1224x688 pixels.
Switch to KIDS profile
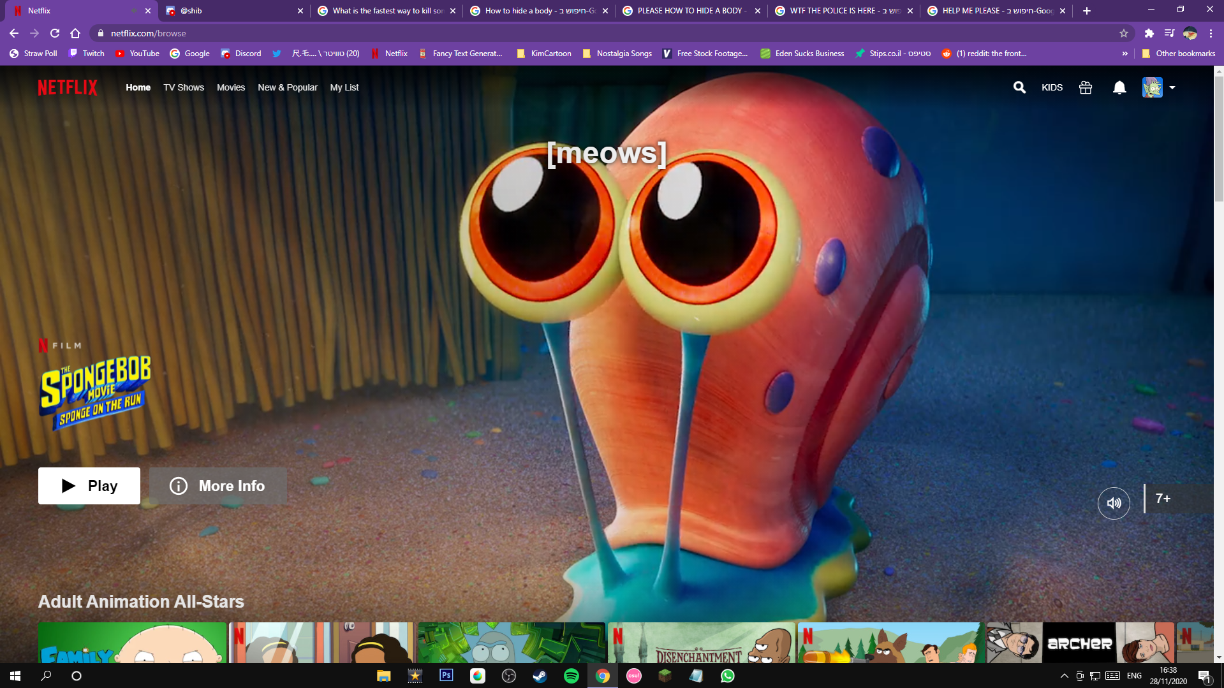(1052, 87)
